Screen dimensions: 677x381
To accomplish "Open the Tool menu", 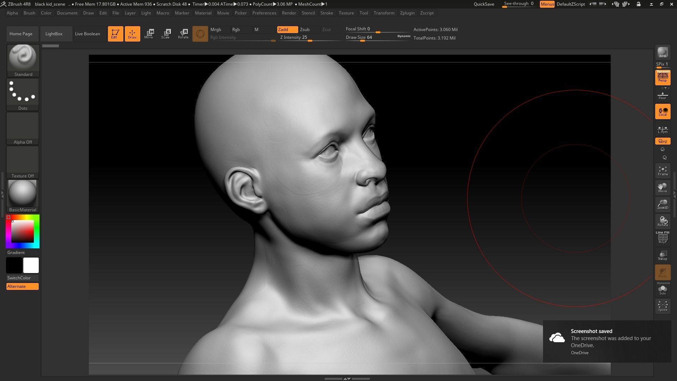I will pyautogui.click(x=364, y=13).
